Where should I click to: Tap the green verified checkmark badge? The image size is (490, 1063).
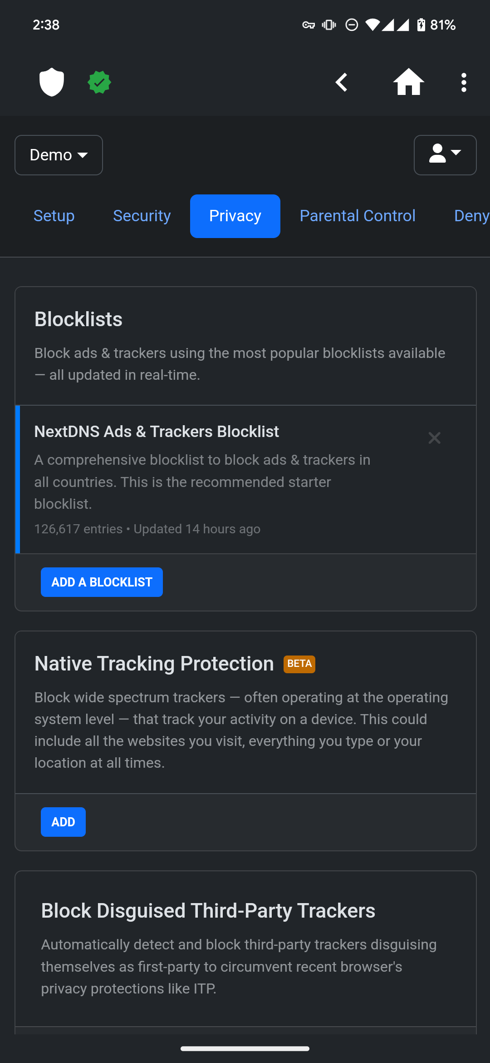(99, 82)
